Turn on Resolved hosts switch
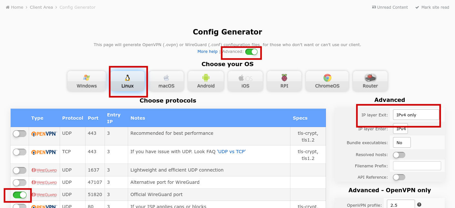 click(399, 155)
